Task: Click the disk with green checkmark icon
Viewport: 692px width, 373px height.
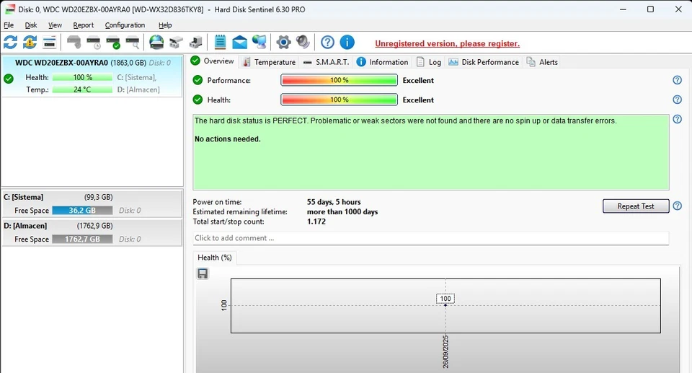Action: pyautogui.click(x=113, y=43)
